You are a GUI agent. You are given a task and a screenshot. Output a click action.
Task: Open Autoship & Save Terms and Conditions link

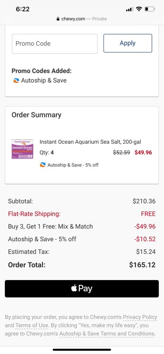(x=107, y=334)
